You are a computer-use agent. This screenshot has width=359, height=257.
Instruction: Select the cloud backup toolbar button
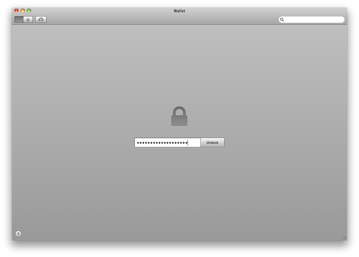click(x=41, y=20)
